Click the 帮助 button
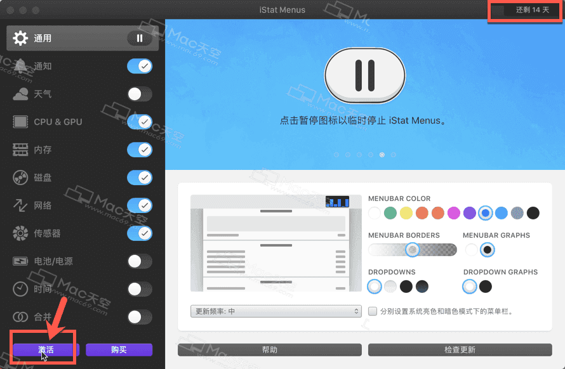This screenshot has height=369, width=565. pos(270,349)
